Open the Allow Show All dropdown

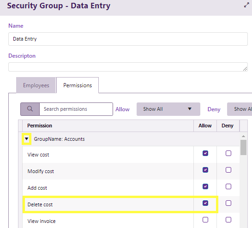(x=168, y=109)
